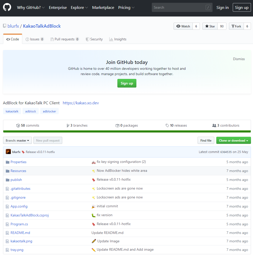Click the package icon beside 0 packages
The height and width of the screenshot is (255, 253).
[x=117, y=126]
